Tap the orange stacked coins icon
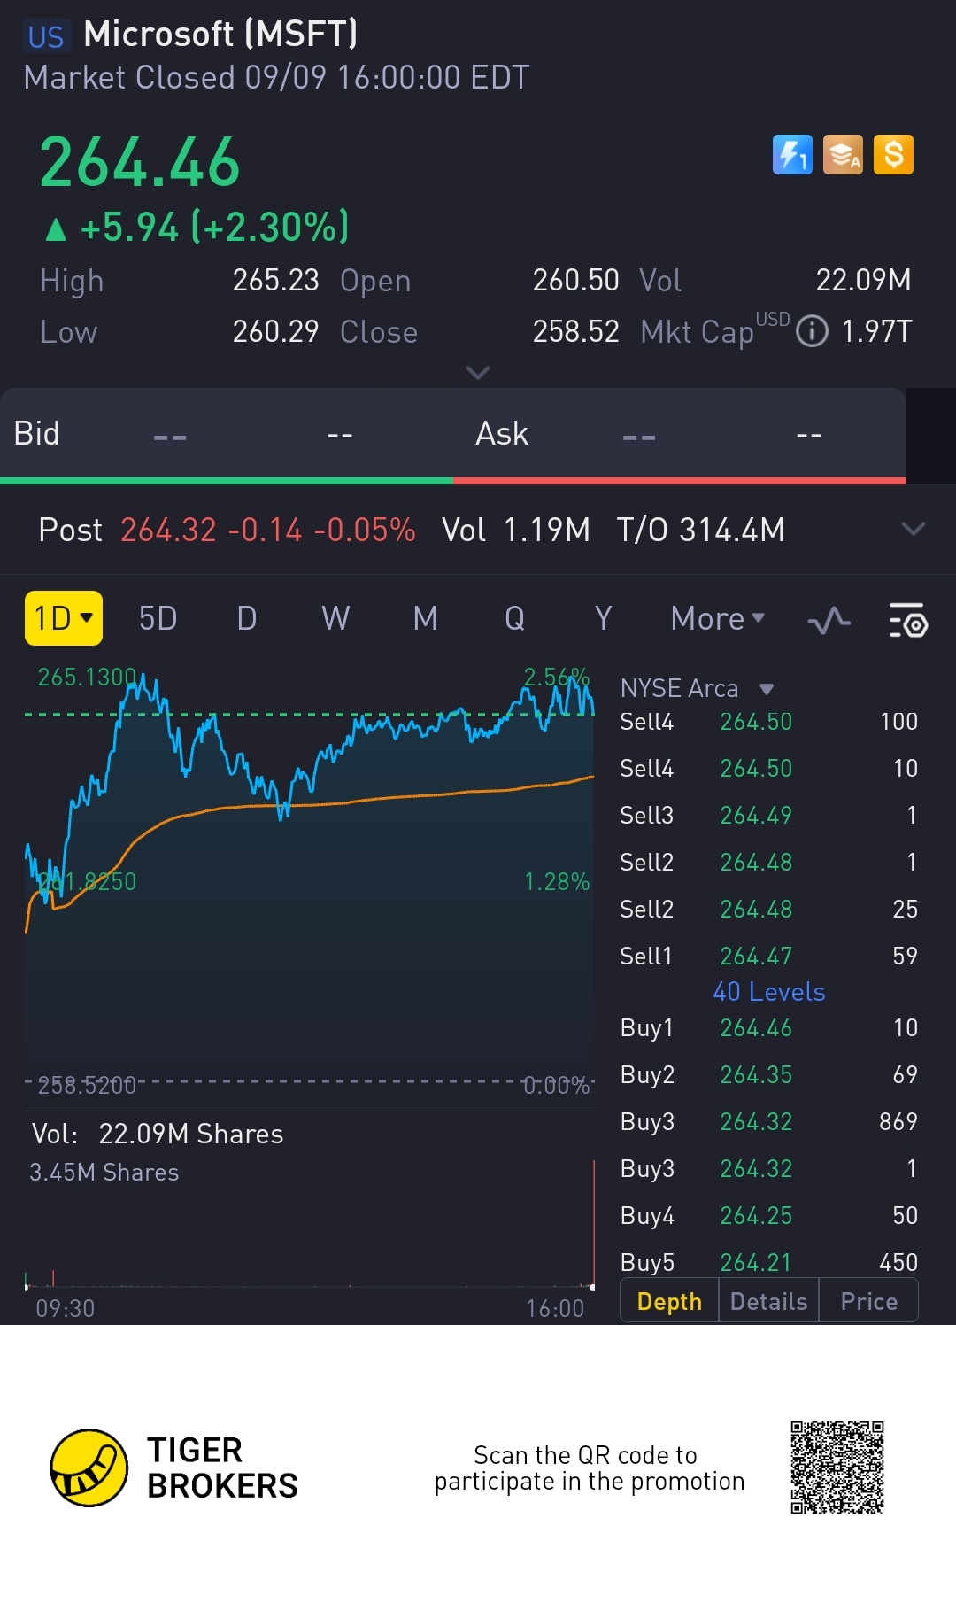 pyautogui.click(x=843, y=155)
